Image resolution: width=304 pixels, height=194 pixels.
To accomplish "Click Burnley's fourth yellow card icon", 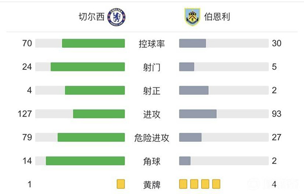I will 216,184.
